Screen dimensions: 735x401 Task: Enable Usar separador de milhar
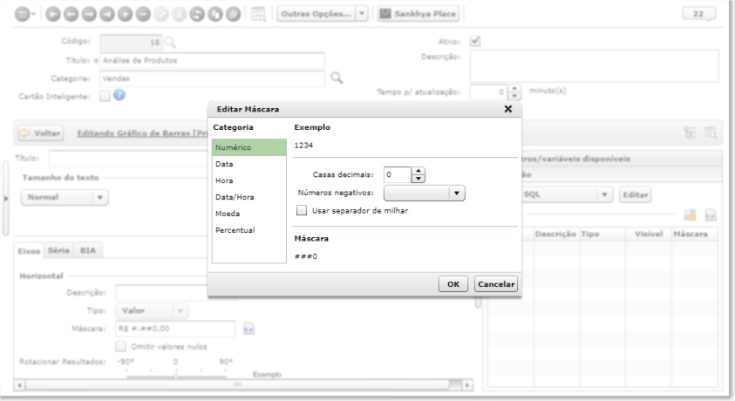(302, 210)
